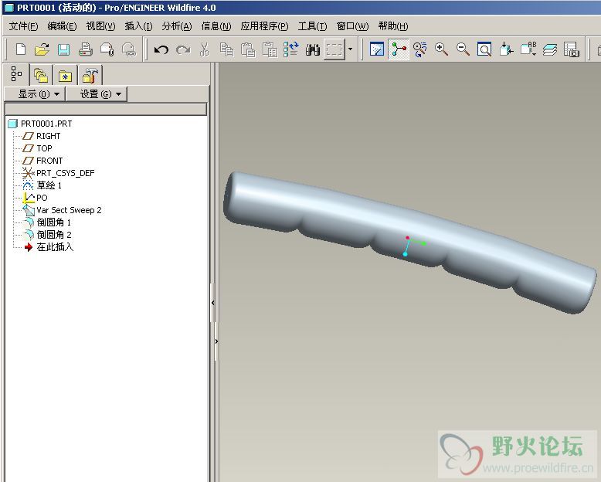Create a new file with New icon
The width and height of the screenshot is (601, 482).
tap(21, 49)
